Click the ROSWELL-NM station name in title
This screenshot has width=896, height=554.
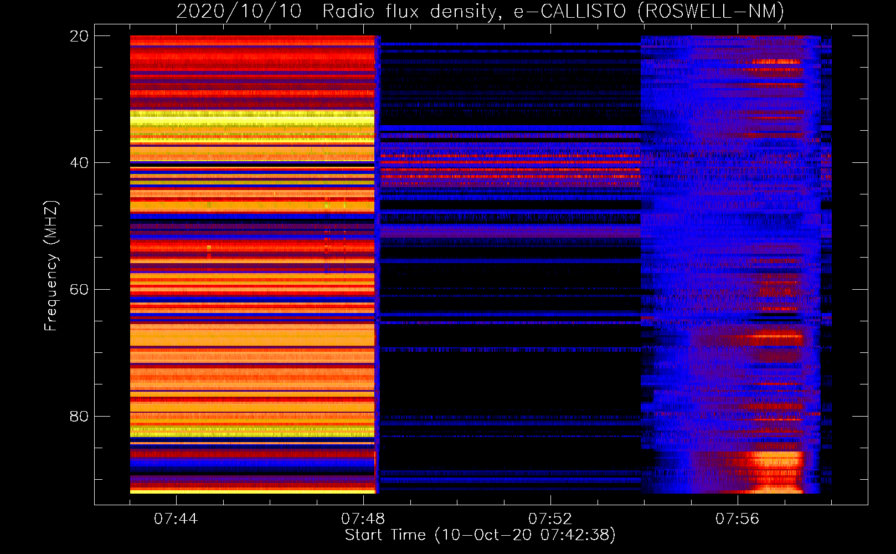coord(711,11)
